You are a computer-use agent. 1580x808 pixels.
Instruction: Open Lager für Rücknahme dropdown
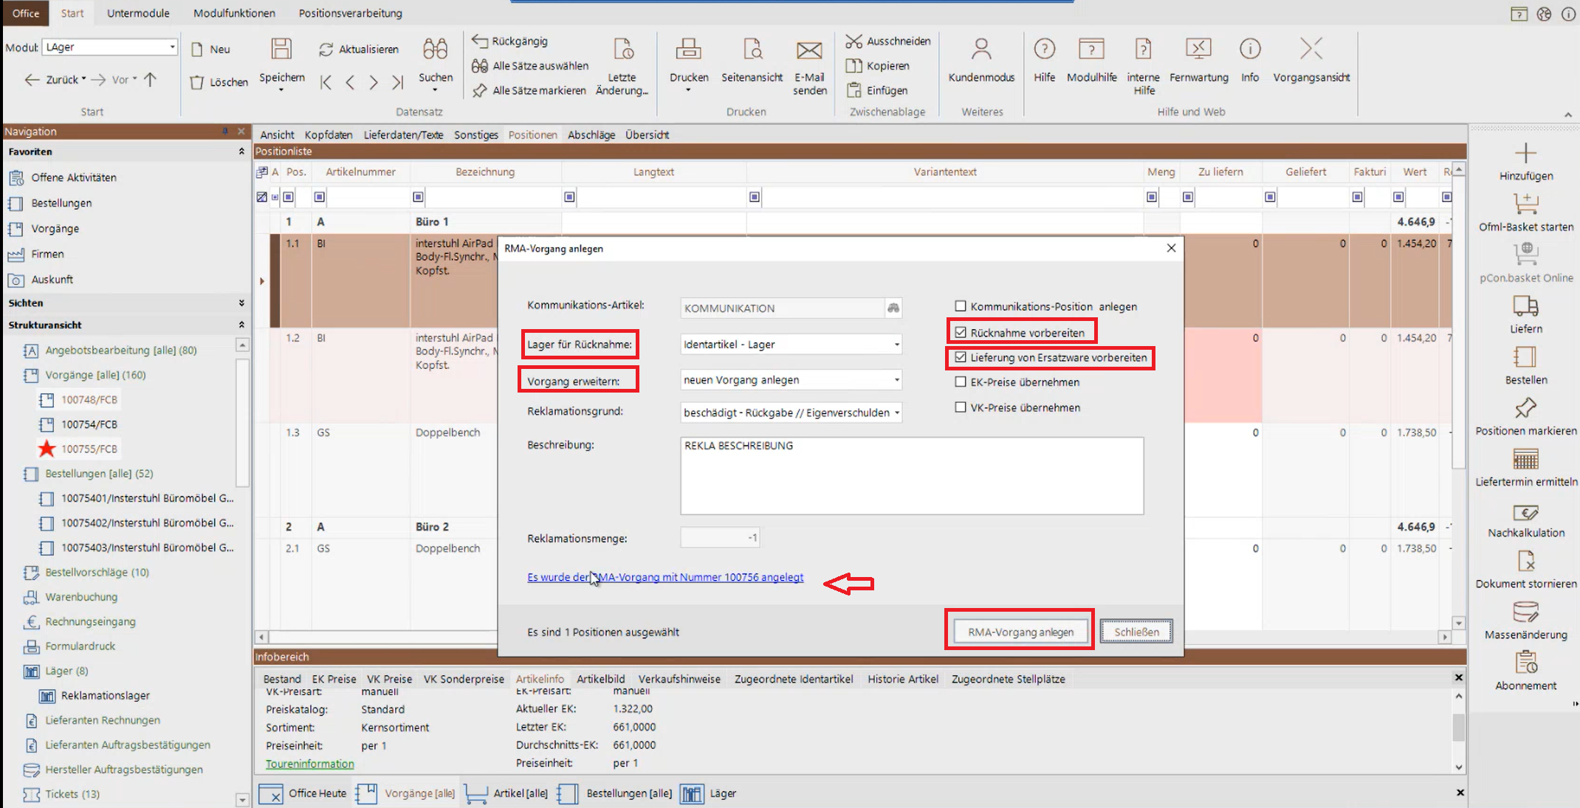pyautogui.click(x=896, y=345)
